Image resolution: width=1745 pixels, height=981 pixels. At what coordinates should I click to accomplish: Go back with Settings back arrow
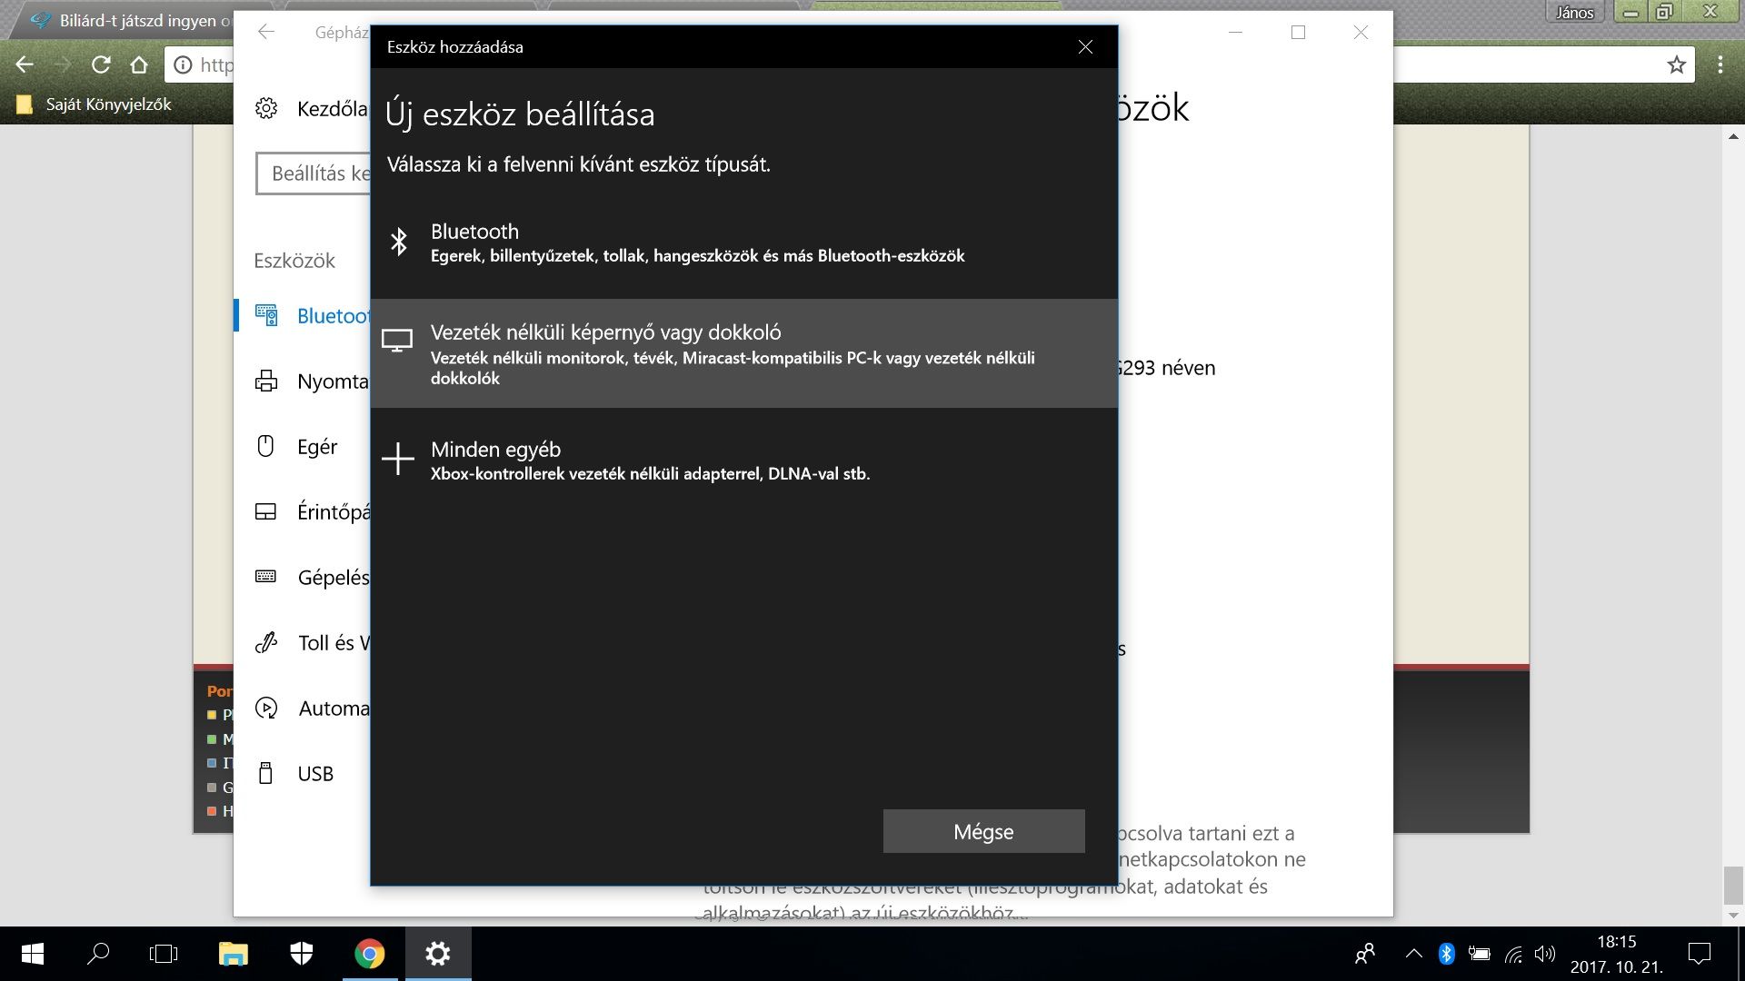pos(266,33)
